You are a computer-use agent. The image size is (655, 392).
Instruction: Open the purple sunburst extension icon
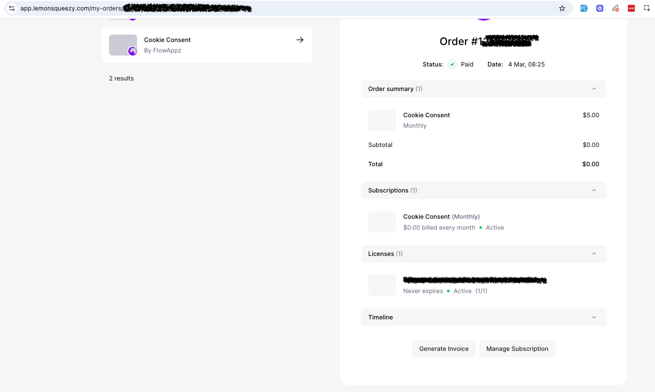[600, 8]
